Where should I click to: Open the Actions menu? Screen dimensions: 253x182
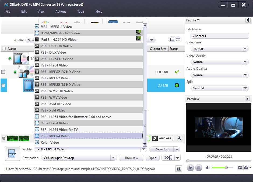pos(61,12)
